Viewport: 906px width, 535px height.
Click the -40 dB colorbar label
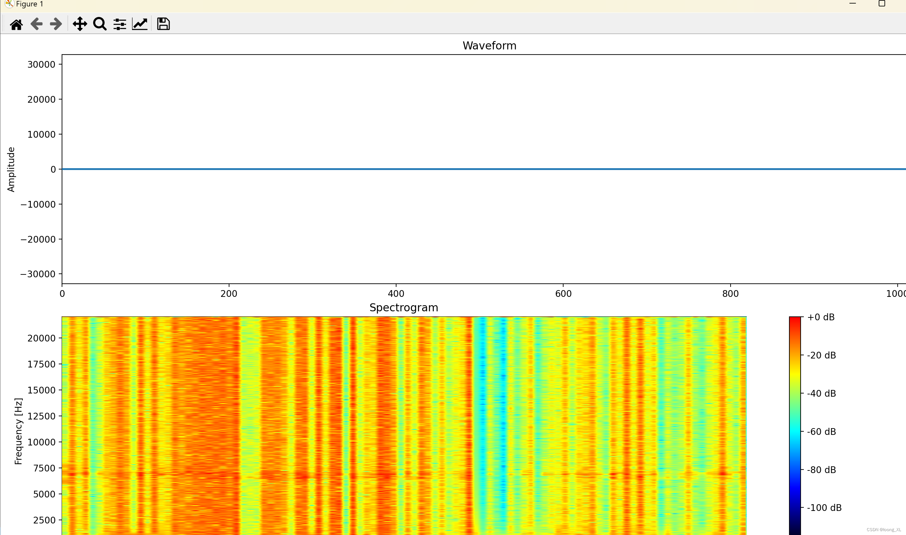pyautogui.click(x=821, y=393)
